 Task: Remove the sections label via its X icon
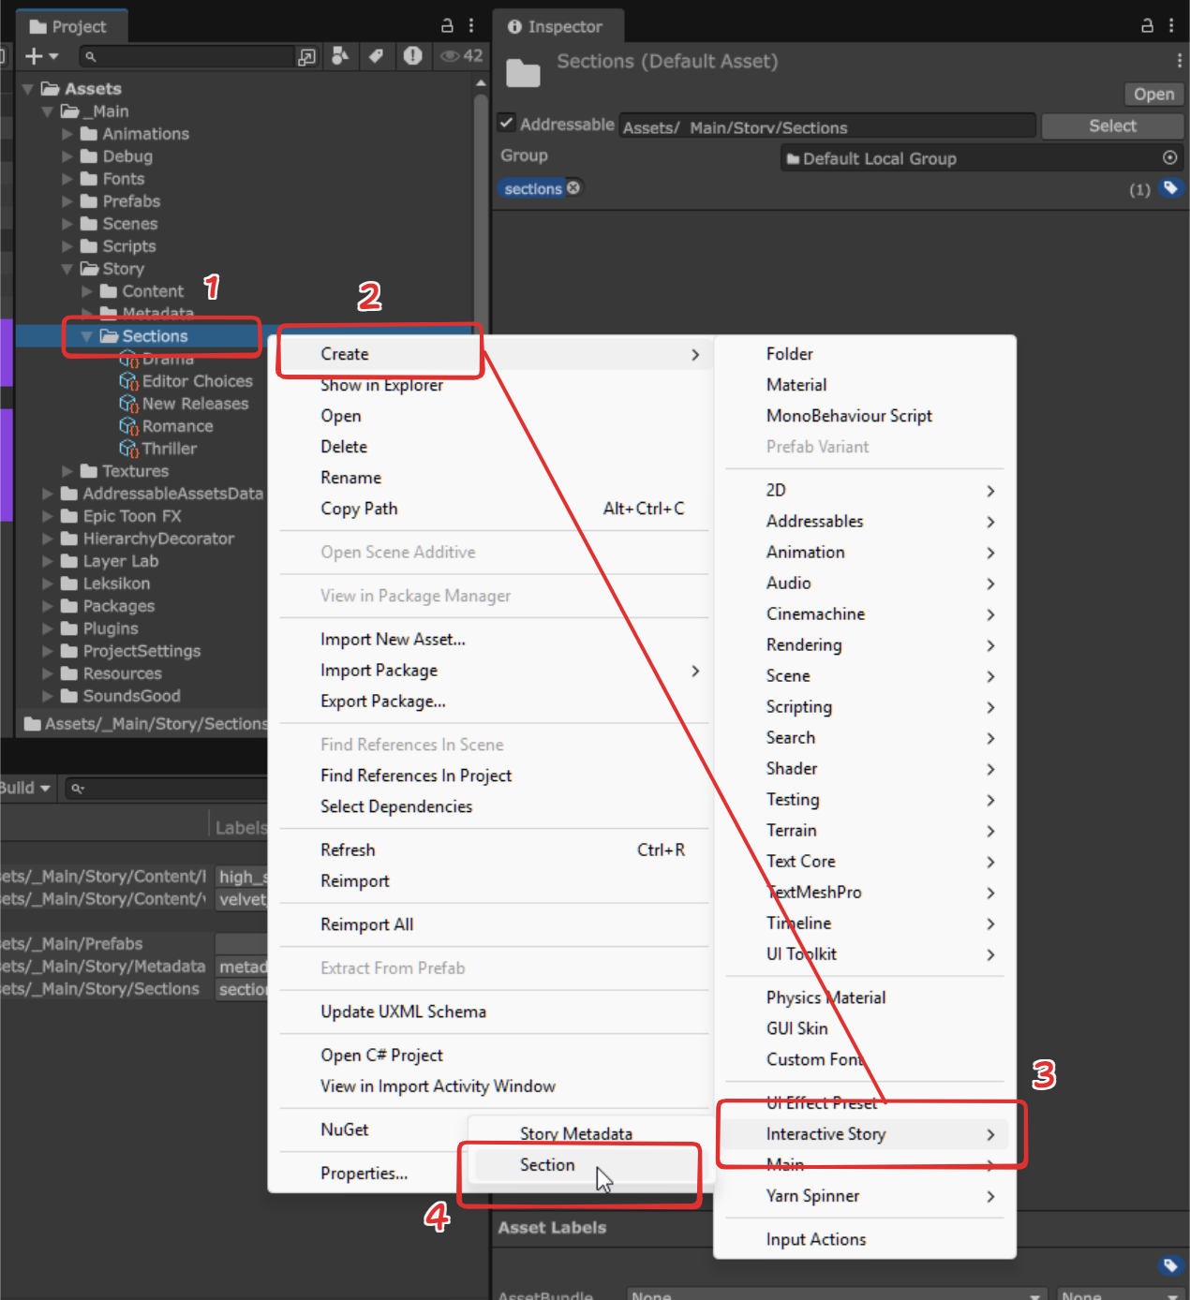click(x=573, y=188)
